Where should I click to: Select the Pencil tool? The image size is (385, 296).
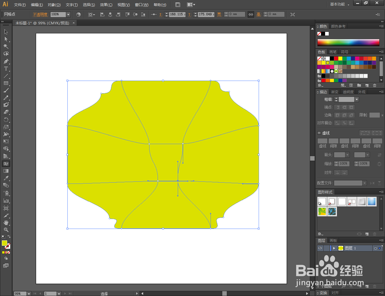[x=6, y=98]
